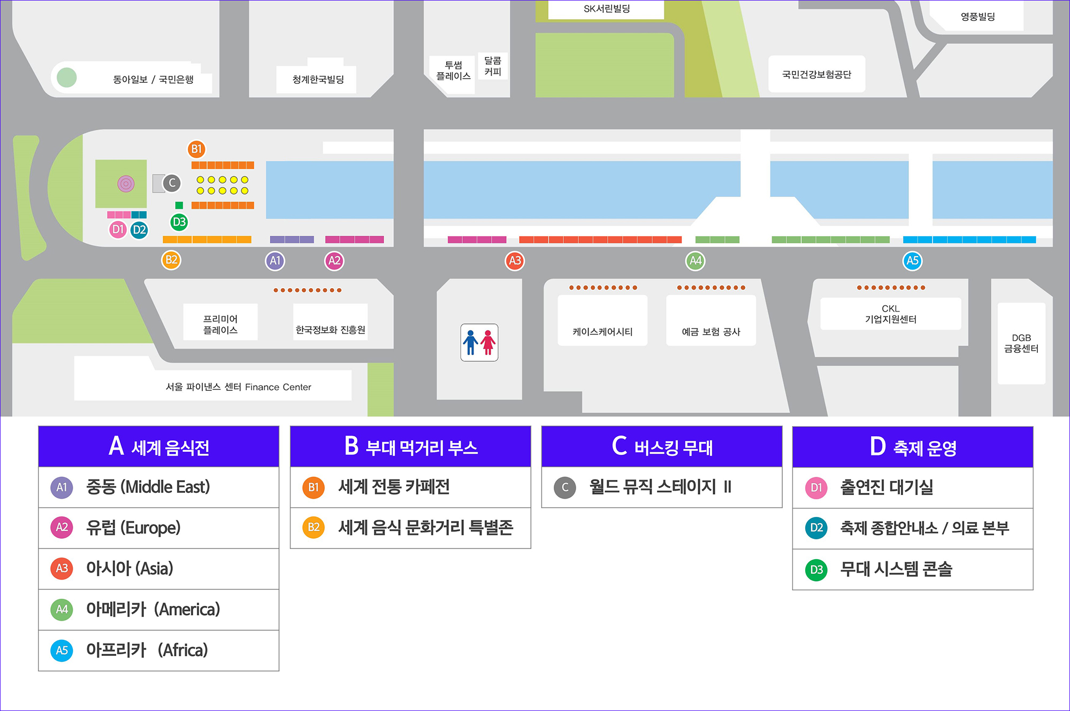Select the purple A1 map marker
1070x711 pixels.
pyautogui.click(x=275, y=261)
